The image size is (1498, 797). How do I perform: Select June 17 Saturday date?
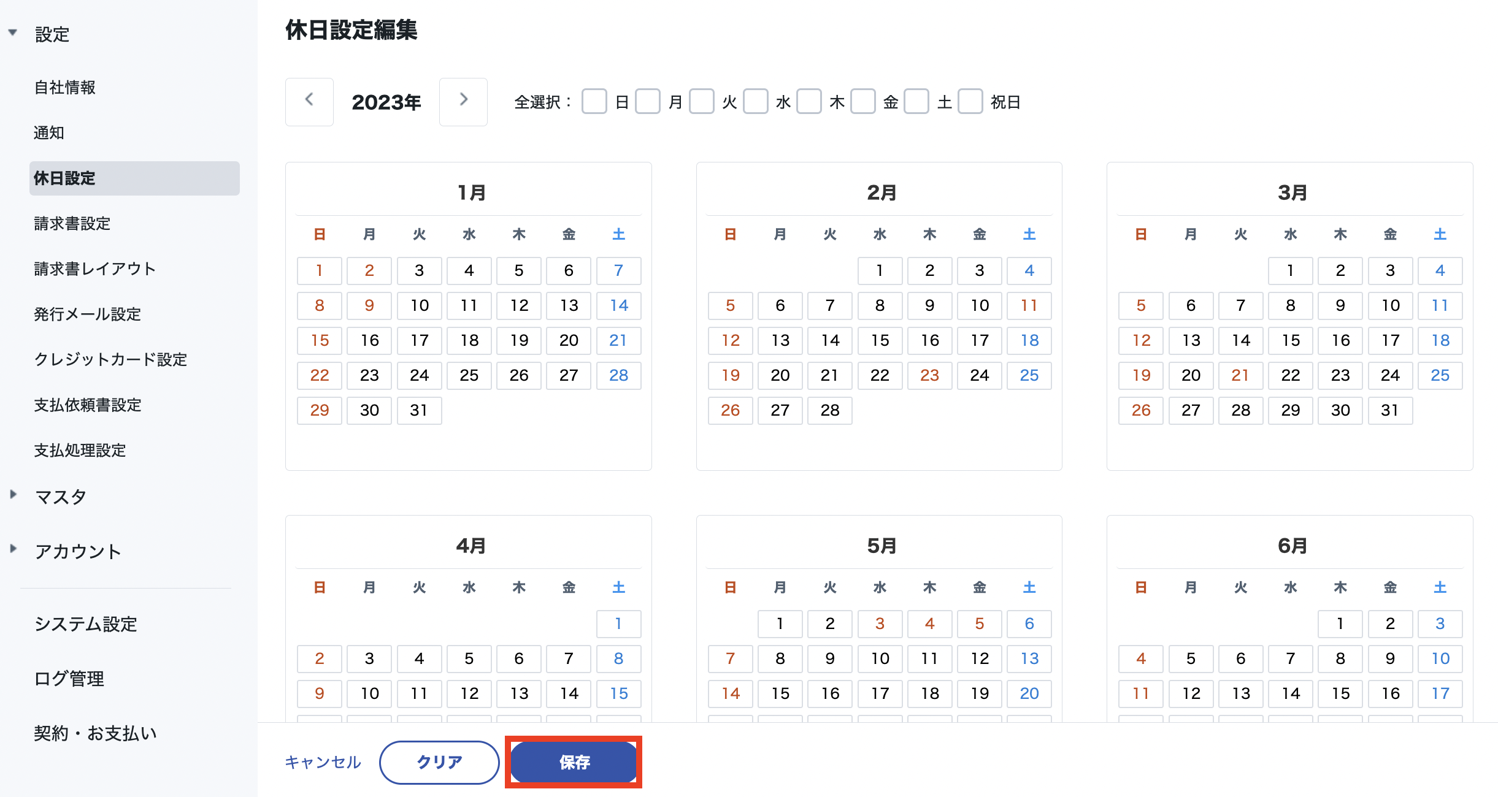[1440, 693]
